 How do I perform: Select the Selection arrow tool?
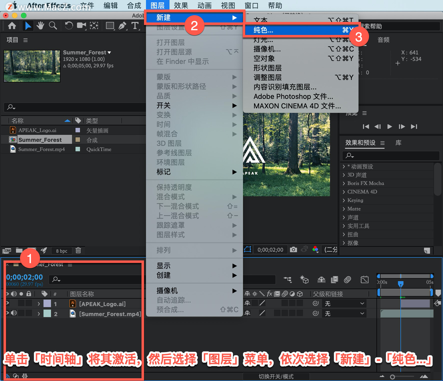[28, 25]
